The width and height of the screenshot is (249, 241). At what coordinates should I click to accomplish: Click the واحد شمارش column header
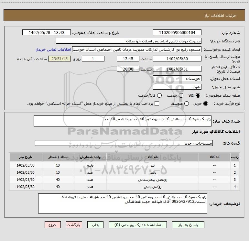[90, 157]
